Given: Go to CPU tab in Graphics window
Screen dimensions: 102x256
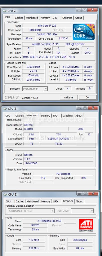Looking at the screenshot, I should coord(8,201).
